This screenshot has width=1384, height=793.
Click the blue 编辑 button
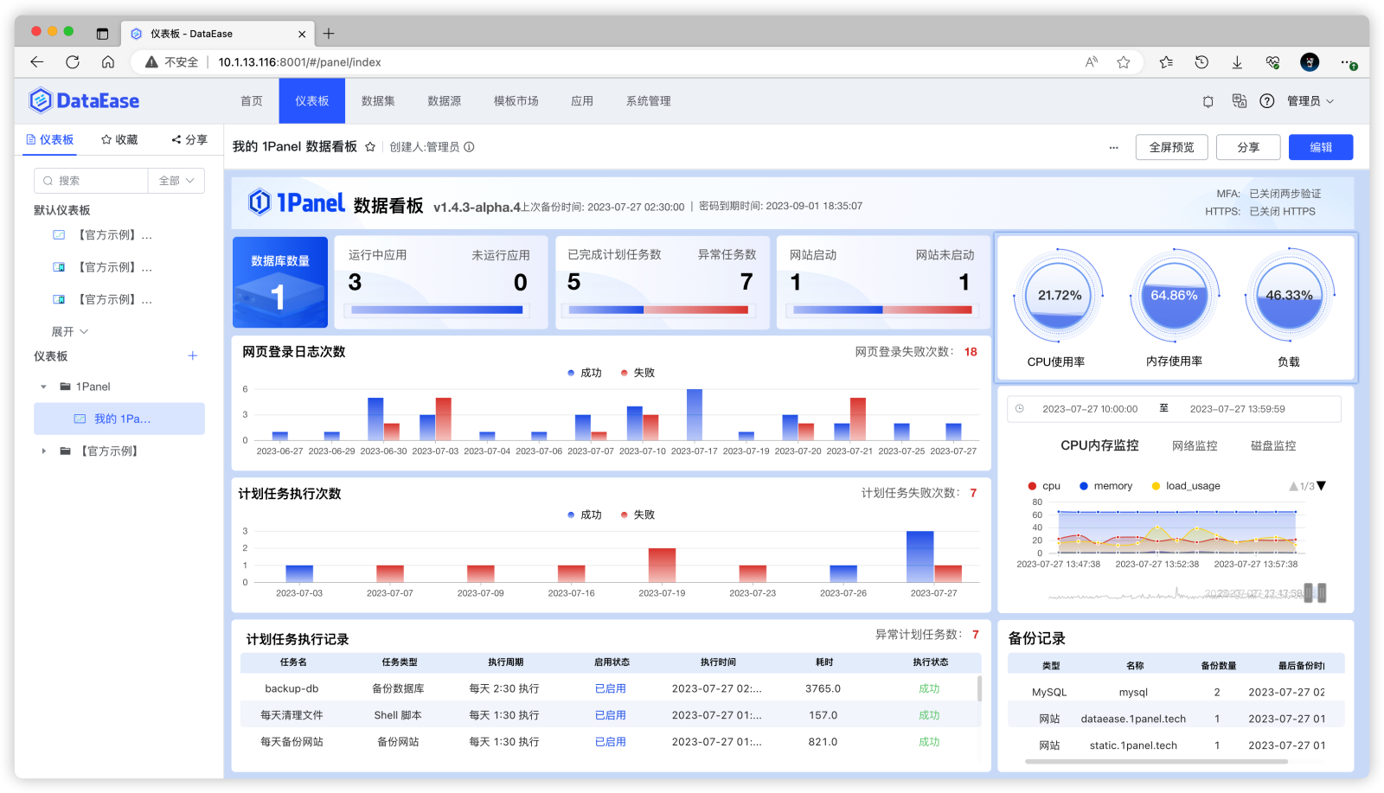(x=1321, y=147)
